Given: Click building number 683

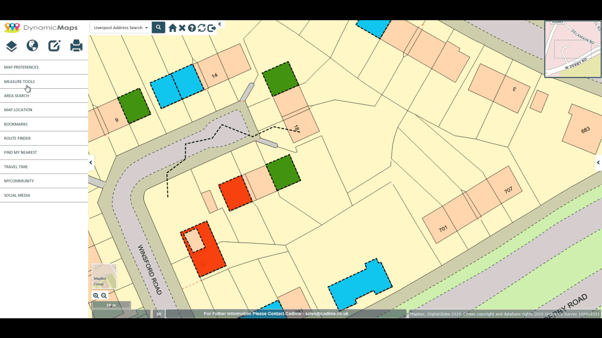Looking at the screenshot, I should (585, 130).
